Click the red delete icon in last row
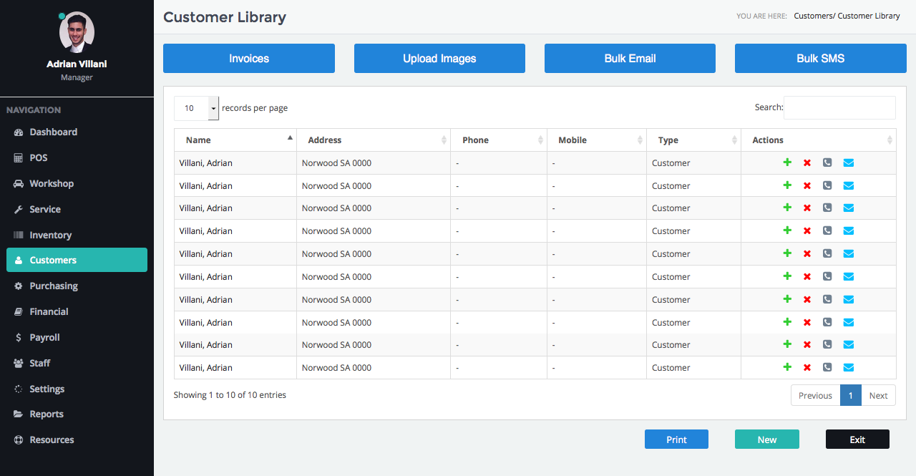The image size is (916, 476). tap(807, 368)
